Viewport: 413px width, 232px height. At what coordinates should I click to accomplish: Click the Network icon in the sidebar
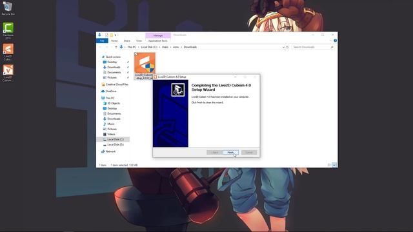tap(103, 151)
